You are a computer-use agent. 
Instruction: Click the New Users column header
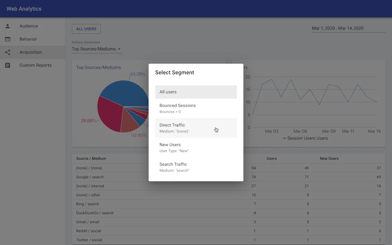click(x=329, y=158)
